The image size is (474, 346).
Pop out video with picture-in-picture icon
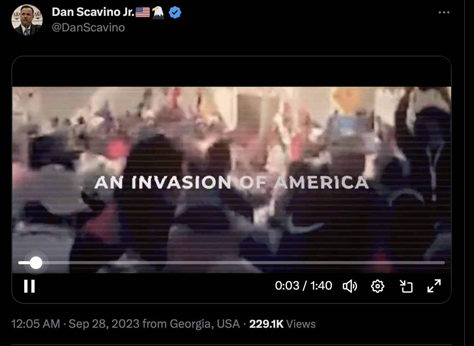(406, 286)
